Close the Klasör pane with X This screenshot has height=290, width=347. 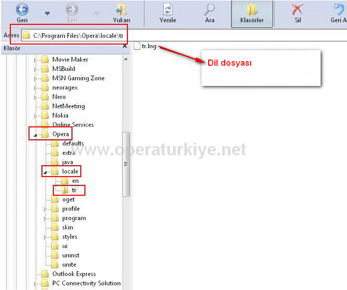125,46
